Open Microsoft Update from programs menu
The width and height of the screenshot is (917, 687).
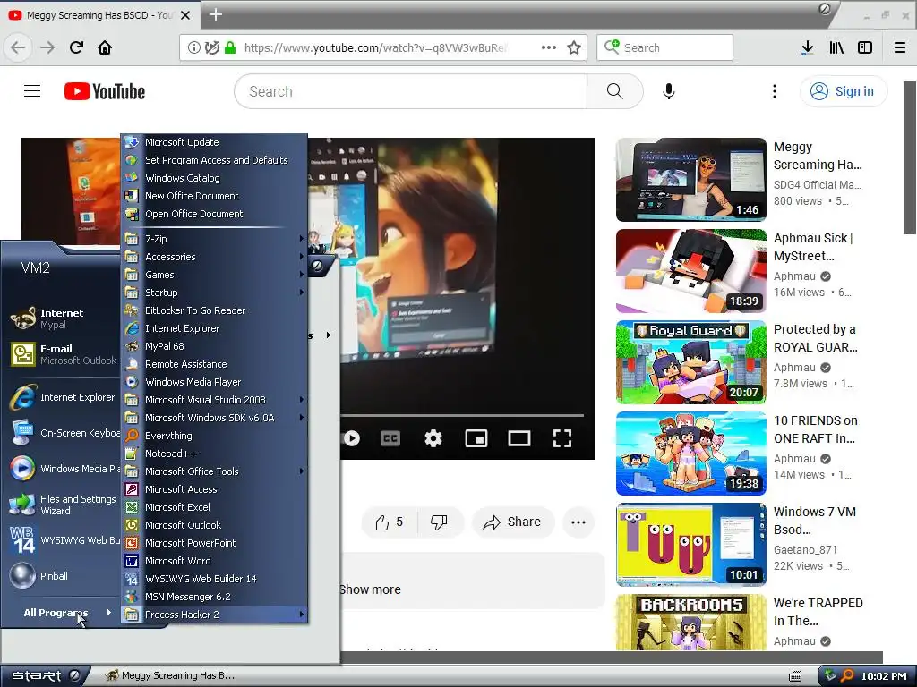214,142
